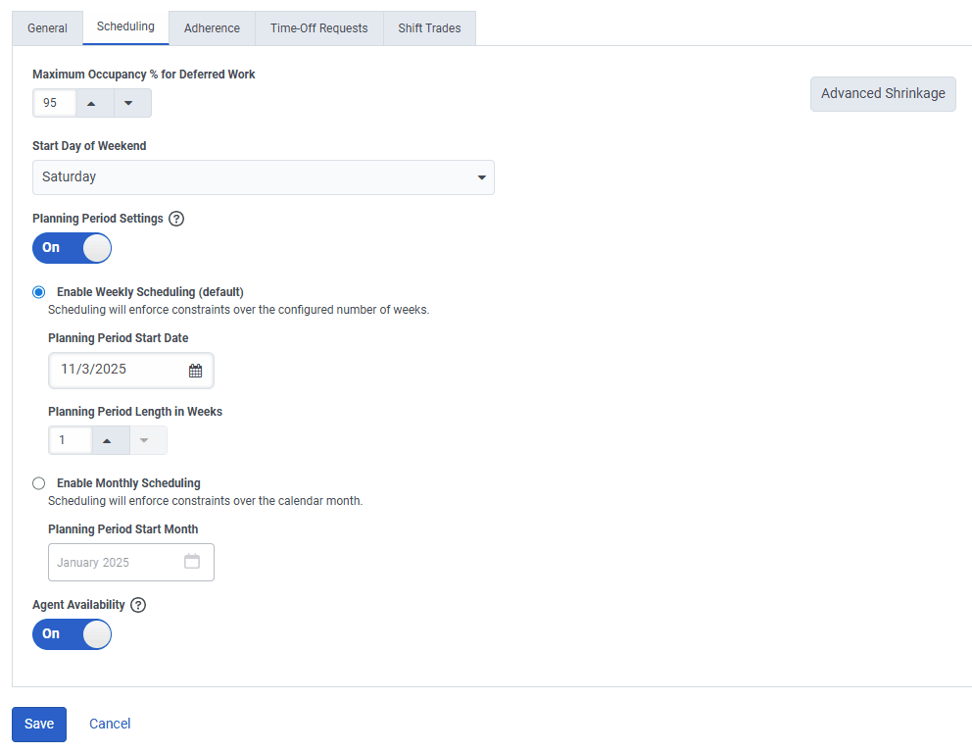Screen dimensions: 972x752
Task: Click the Agent Availability help icon
Action: [x=138, y=605]
